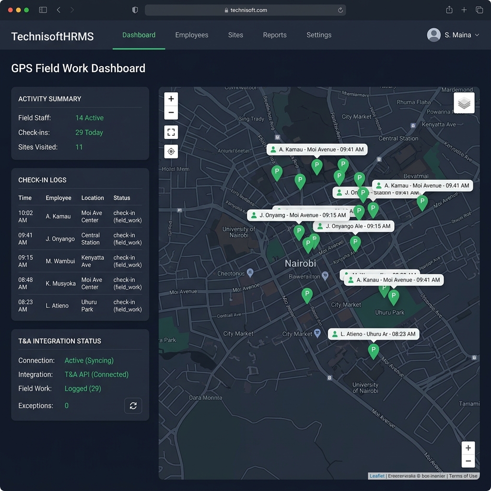Locate my position on the map
491x491 pixels.
(171, 152)
